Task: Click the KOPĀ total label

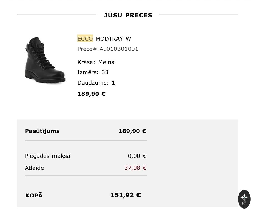Action: (34, 196)
